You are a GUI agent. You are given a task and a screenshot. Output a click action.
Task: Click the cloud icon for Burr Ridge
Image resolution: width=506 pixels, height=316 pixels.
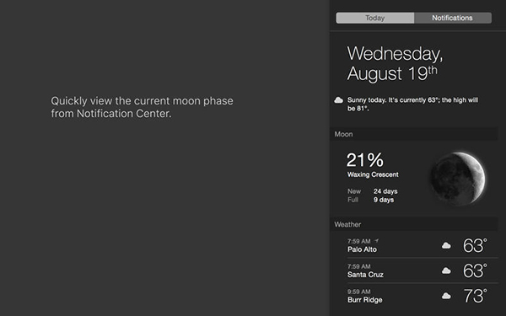[446, 296]
